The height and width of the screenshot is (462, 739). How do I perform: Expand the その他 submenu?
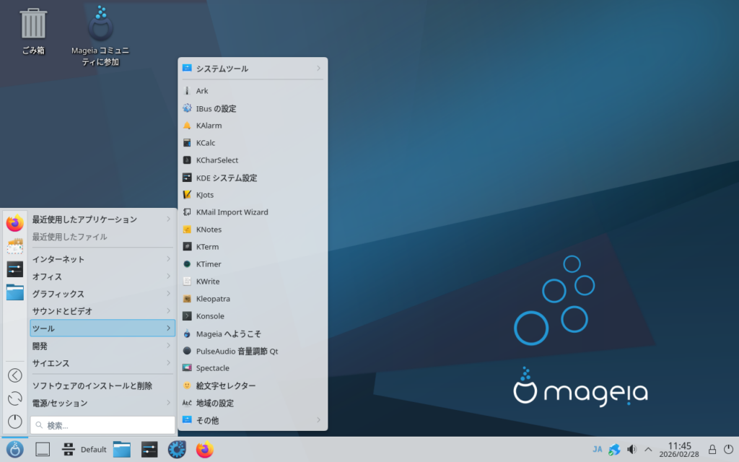point(253,420)
